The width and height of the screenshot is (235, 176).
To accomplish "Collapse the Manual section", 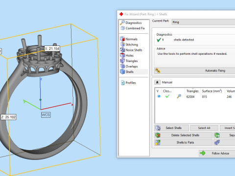I will click(157, 82).
